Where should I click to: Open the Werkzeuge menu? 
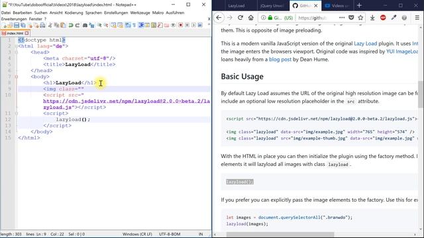[x=140, y=13]
